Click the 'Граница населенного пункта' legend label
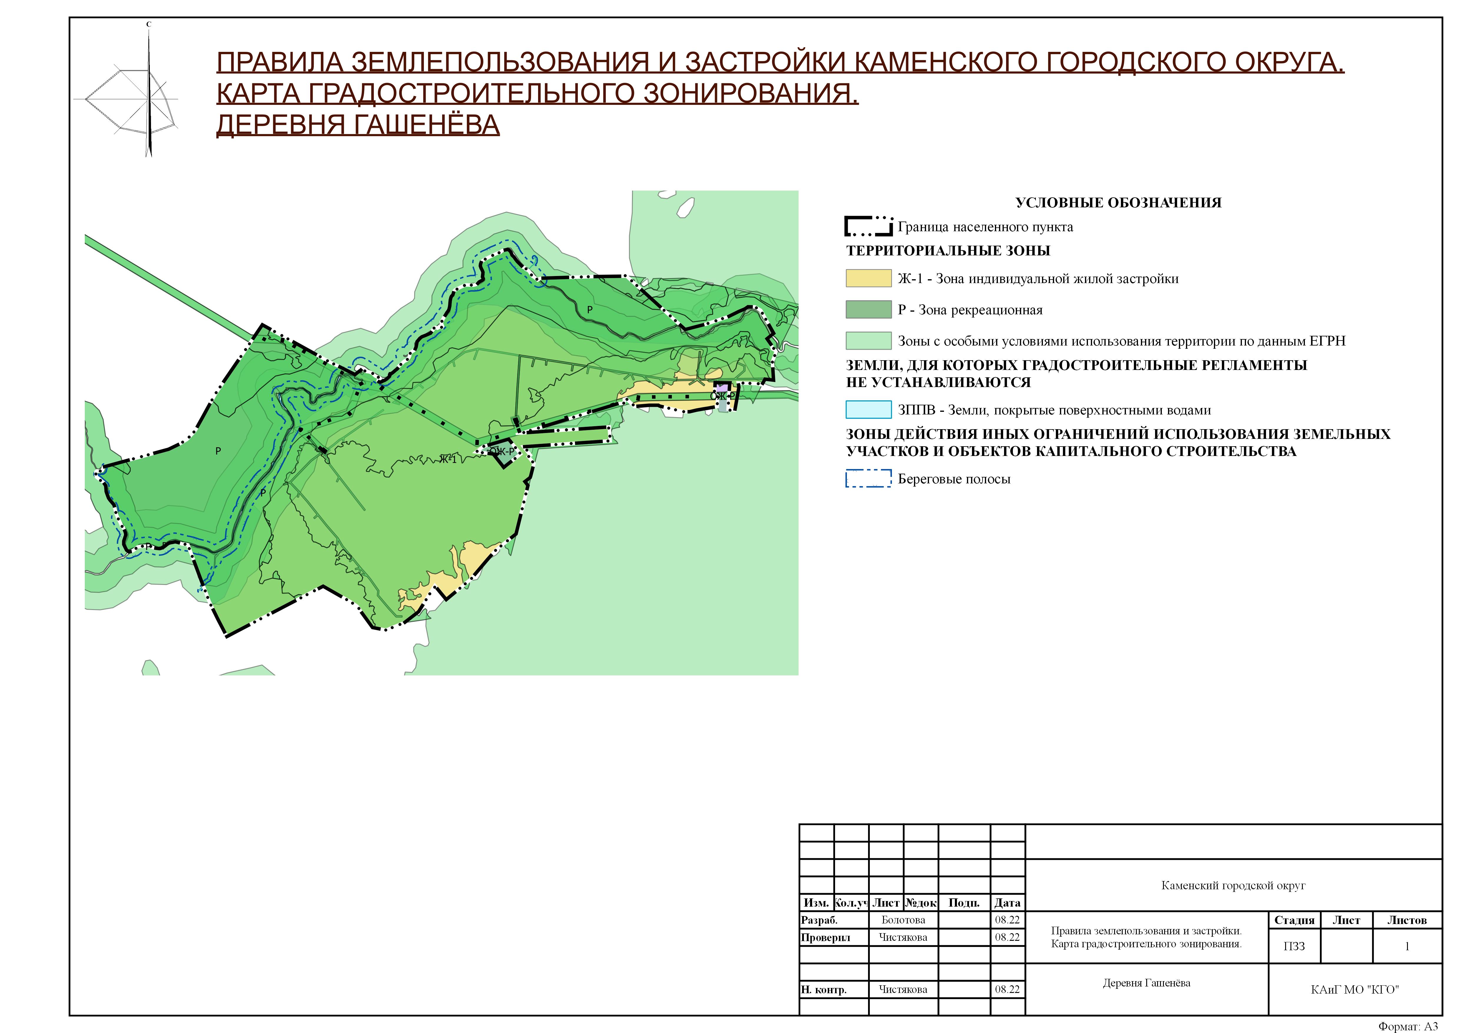The image size is (1460, 1033). (985, 227)
